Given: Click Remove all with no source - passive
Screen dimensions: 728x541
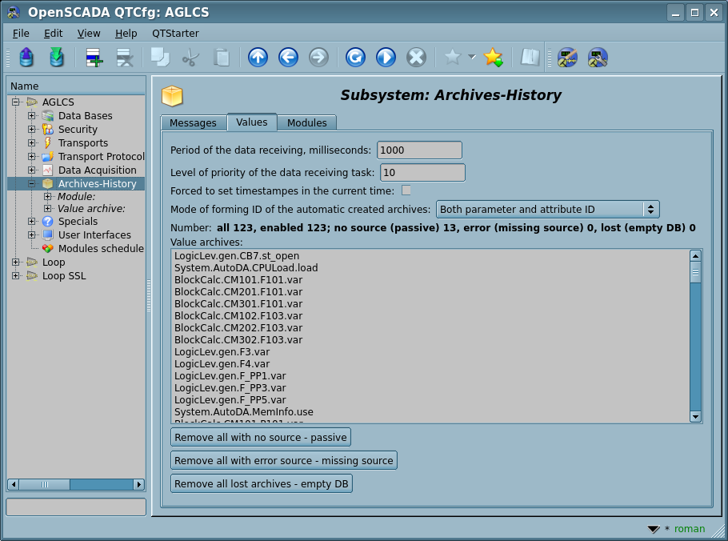Looking at the screenshot, I should (x=261, y=438).
